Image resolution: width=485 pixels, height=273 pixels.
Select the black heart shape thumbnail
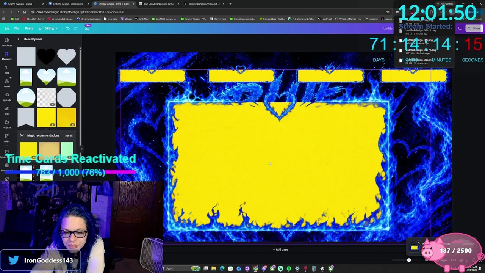click(46, 56)
